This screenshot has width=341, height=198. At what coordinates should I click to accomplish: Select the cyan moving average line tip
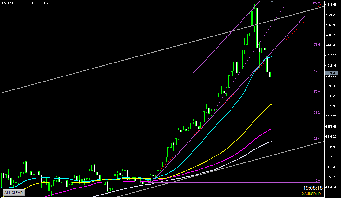point(272,56)
